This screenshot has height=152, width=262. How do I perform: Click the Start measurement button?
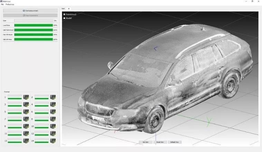30,11
